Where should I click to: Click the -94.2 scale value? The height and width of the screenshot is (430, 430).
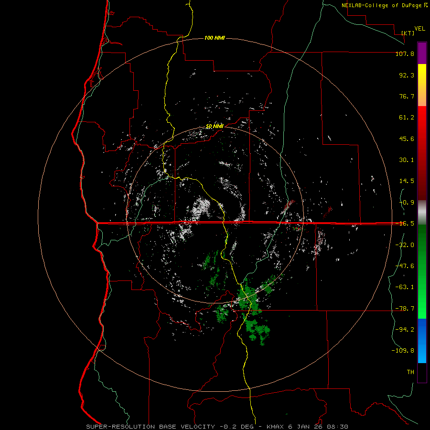pyautogui.click(x=405, y=329)
